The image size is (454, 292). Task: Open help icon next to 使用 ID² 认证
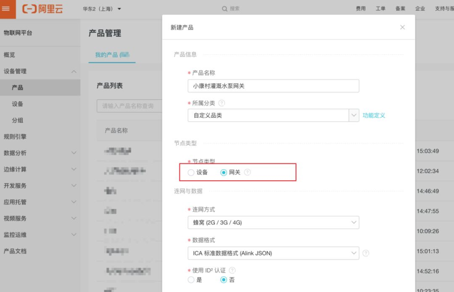click(232, 270)
